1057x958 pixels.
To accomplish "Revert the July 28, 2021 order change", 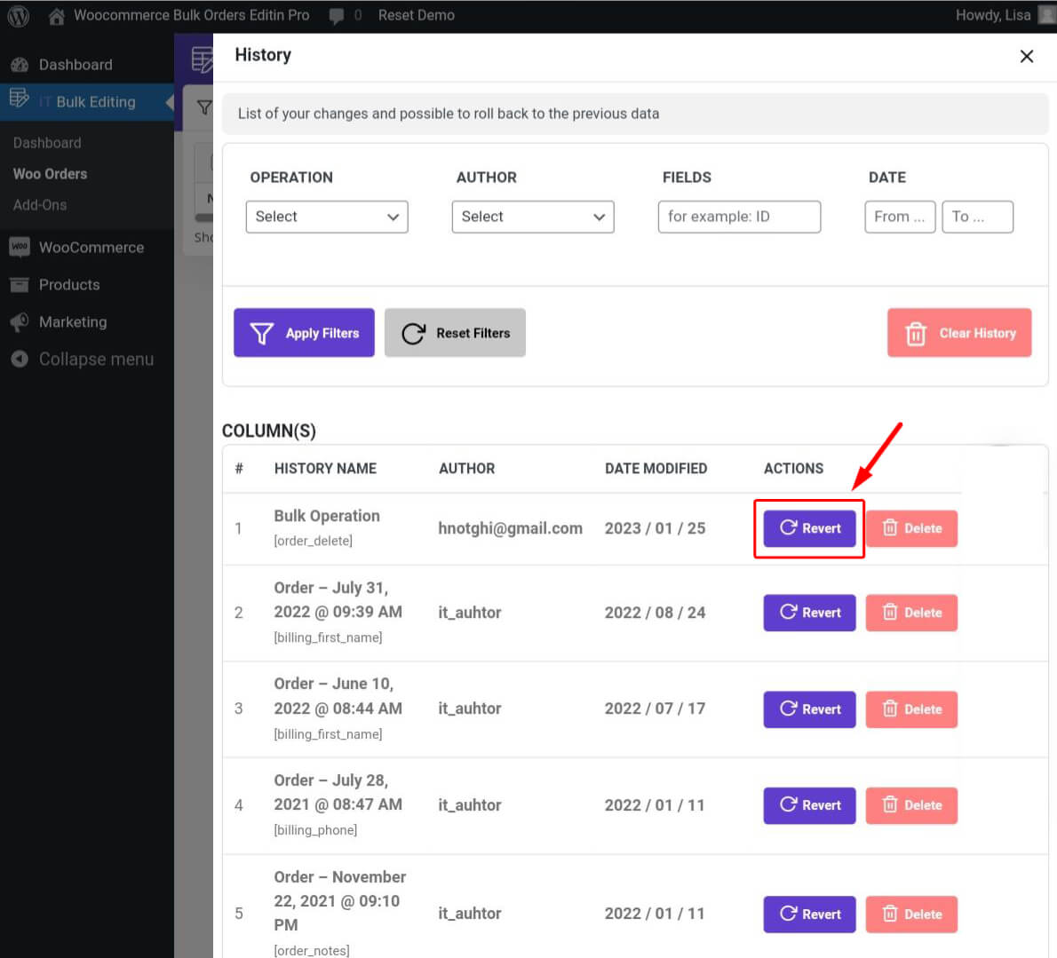I will click(x=809, y=805).
